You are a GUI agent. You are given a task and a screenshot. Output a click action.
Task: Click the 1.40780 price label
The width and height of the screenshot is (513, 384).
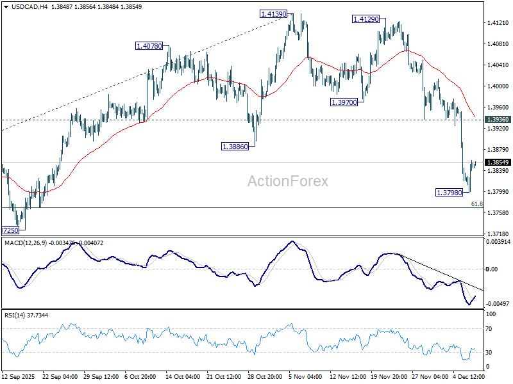[149, 46]
